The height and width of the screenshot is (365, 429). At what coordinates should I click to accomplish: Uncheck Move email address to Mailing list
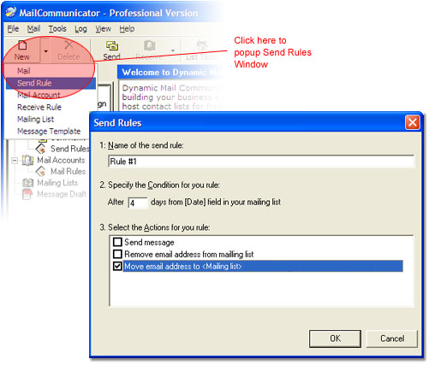click(117, 266)
